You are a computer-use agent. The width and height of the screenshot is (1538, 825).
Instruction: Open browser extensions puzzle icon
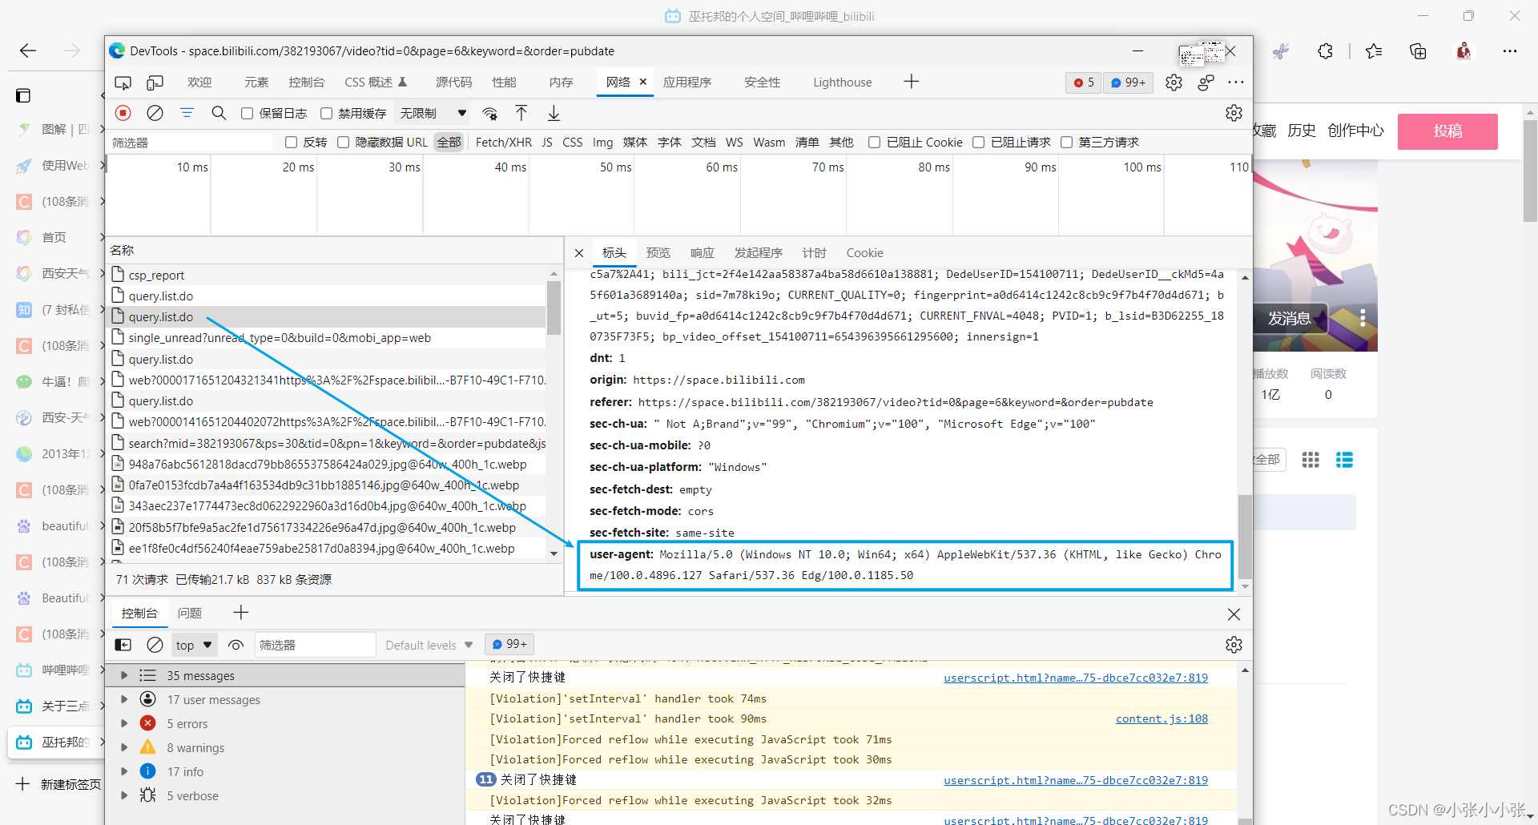tap(1326, 51)
